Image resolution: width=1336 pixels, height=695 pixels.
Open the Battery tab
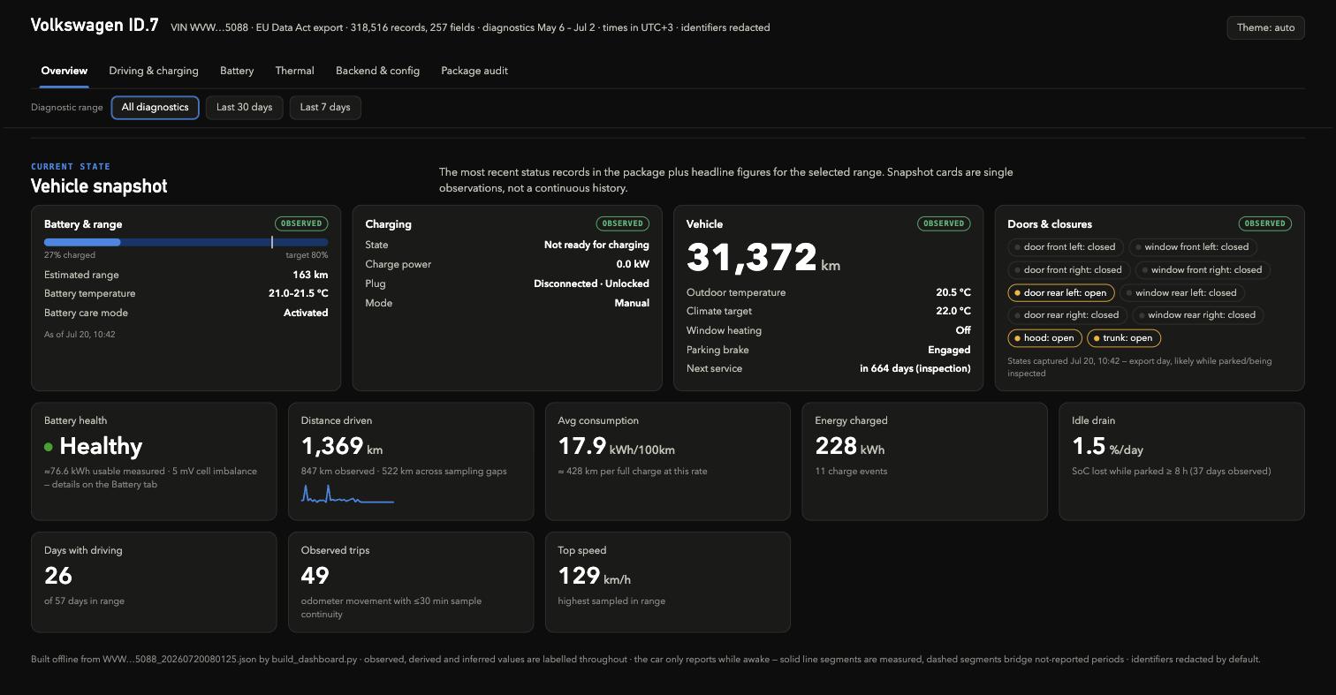[x=237, y=71]
